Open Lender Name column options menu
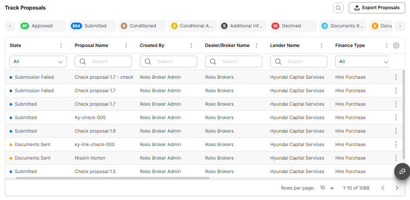This screenshot has height=200, width=410. [x=321, y=46]
